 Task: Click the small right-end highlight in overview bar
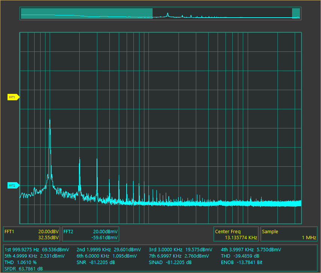pyautogui.click(x=296, y=14)
